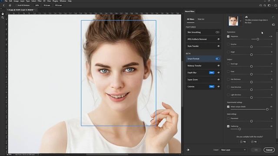Click the 100% zoom button
The width and height of the screenshot is (278, 156).
[x=37, y=5]
